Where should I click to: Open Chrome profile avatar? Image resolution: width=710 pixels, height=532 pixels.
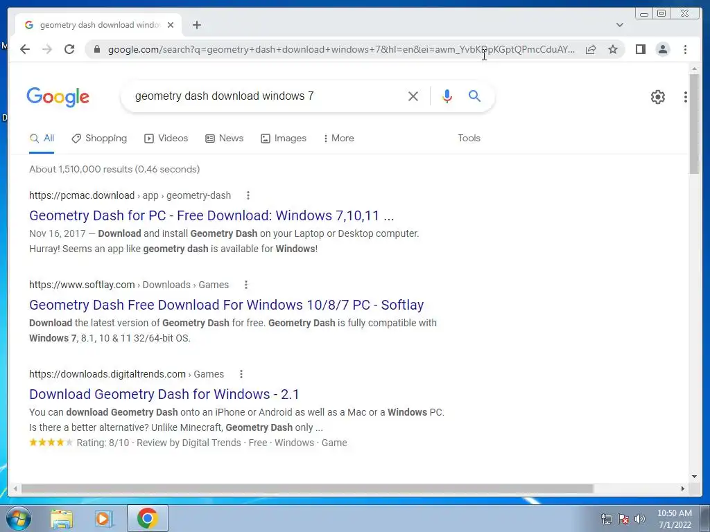click(x=662, y=49)
